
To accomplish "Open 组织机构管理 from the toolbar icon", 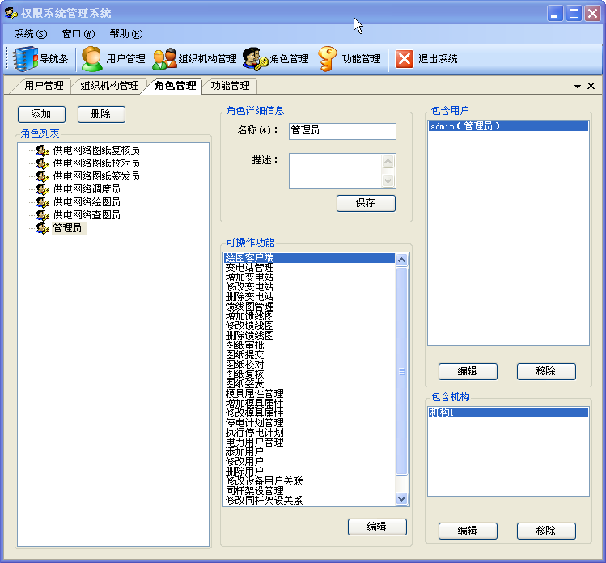I will (164, 59).
